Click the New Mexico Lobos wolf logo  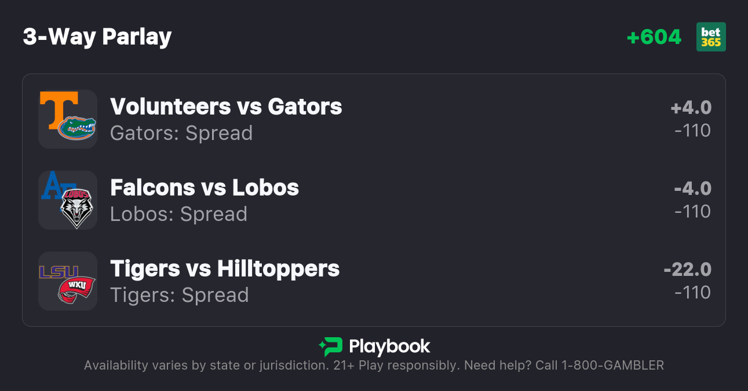click(x=77, y=207)
